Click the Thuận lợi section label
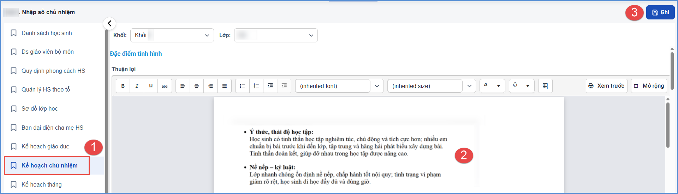Screen dimensions: 678x194 (x=124, y=69)
